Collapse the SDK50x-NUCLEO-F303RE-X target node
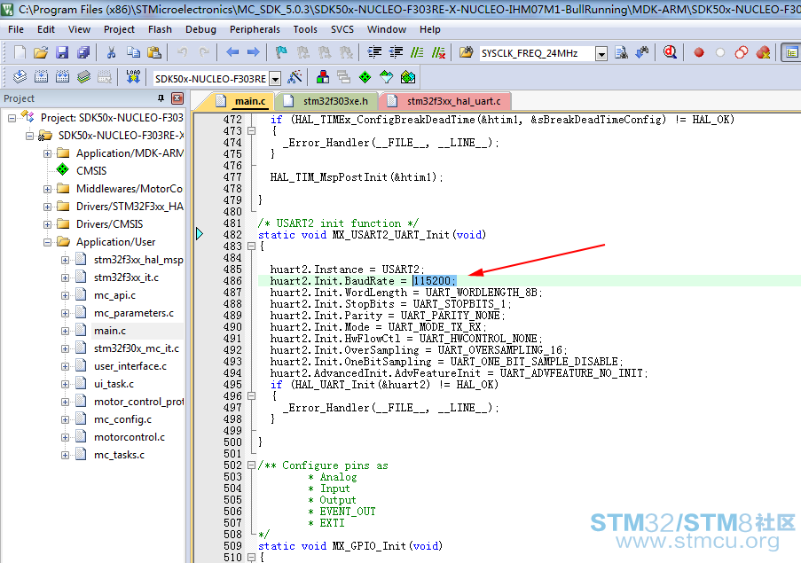 point(29,136)
